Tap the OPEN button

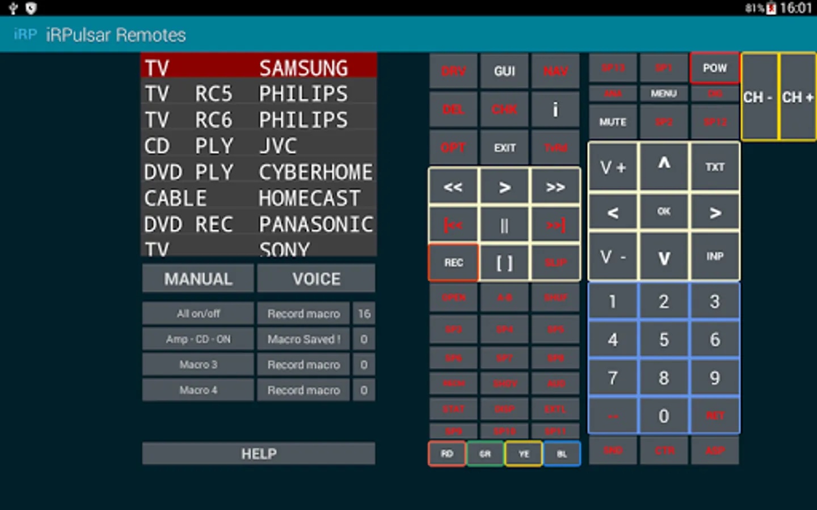pos(453,297)
